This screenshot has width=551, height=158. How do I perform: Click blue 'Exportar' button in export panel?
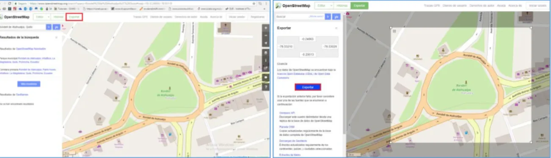(x=308, y=87)
